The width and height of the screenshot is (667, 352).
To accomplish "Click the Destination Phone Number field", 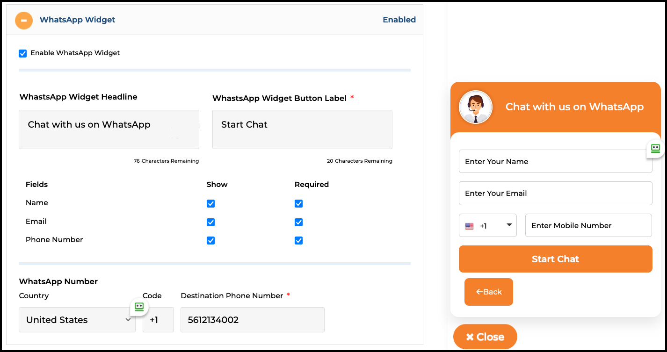I will pos(252,320).
